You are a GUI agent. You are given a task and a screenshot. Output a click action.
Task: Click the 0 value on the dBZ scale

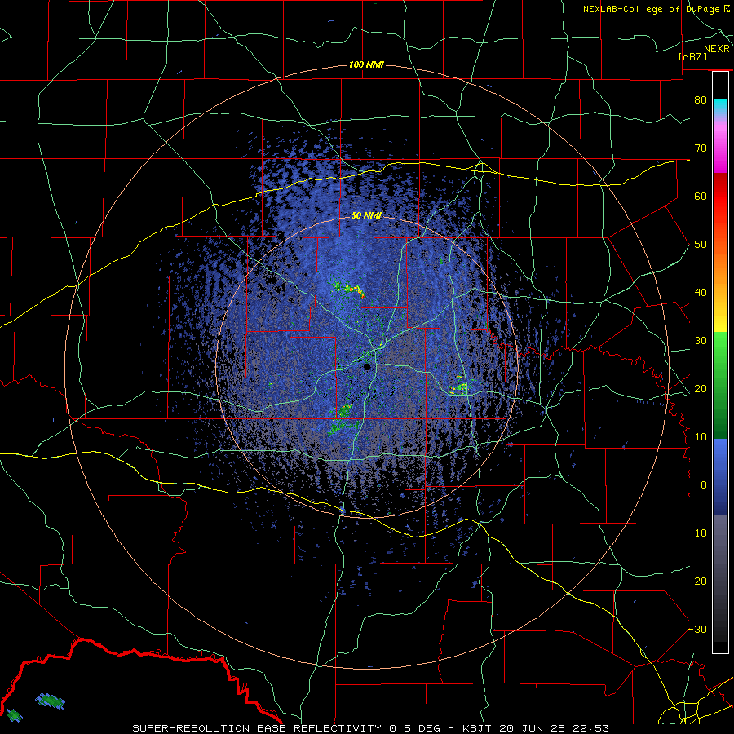click(x=704, y=485)
